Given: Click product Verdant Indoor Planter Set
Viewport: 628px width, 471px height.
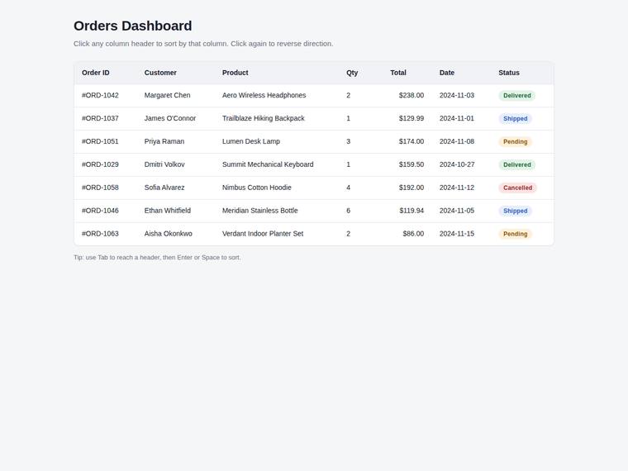Looking at the screenshot, I should point(263,234).
